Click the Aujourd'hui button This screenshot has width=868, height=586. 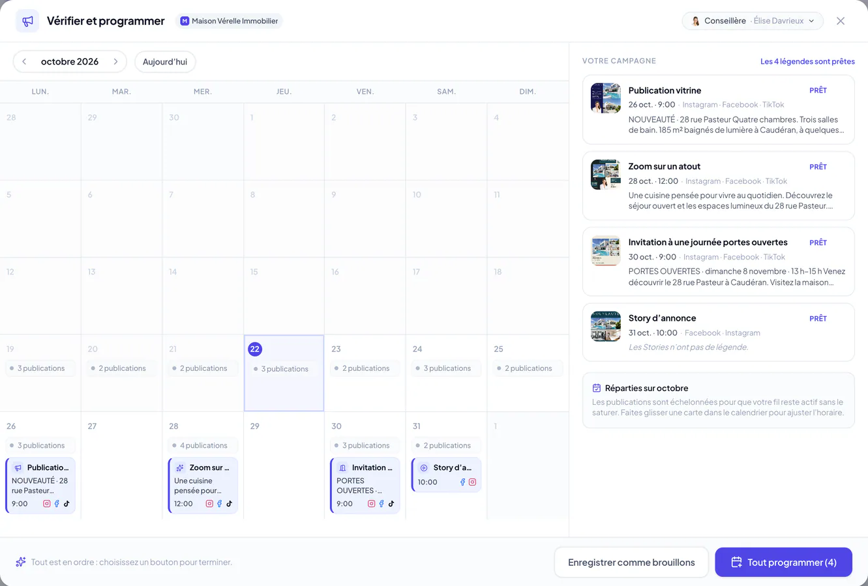click(165, 61)
